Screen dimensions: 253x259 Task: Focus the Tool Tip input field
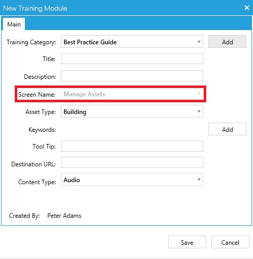(132, 146)
